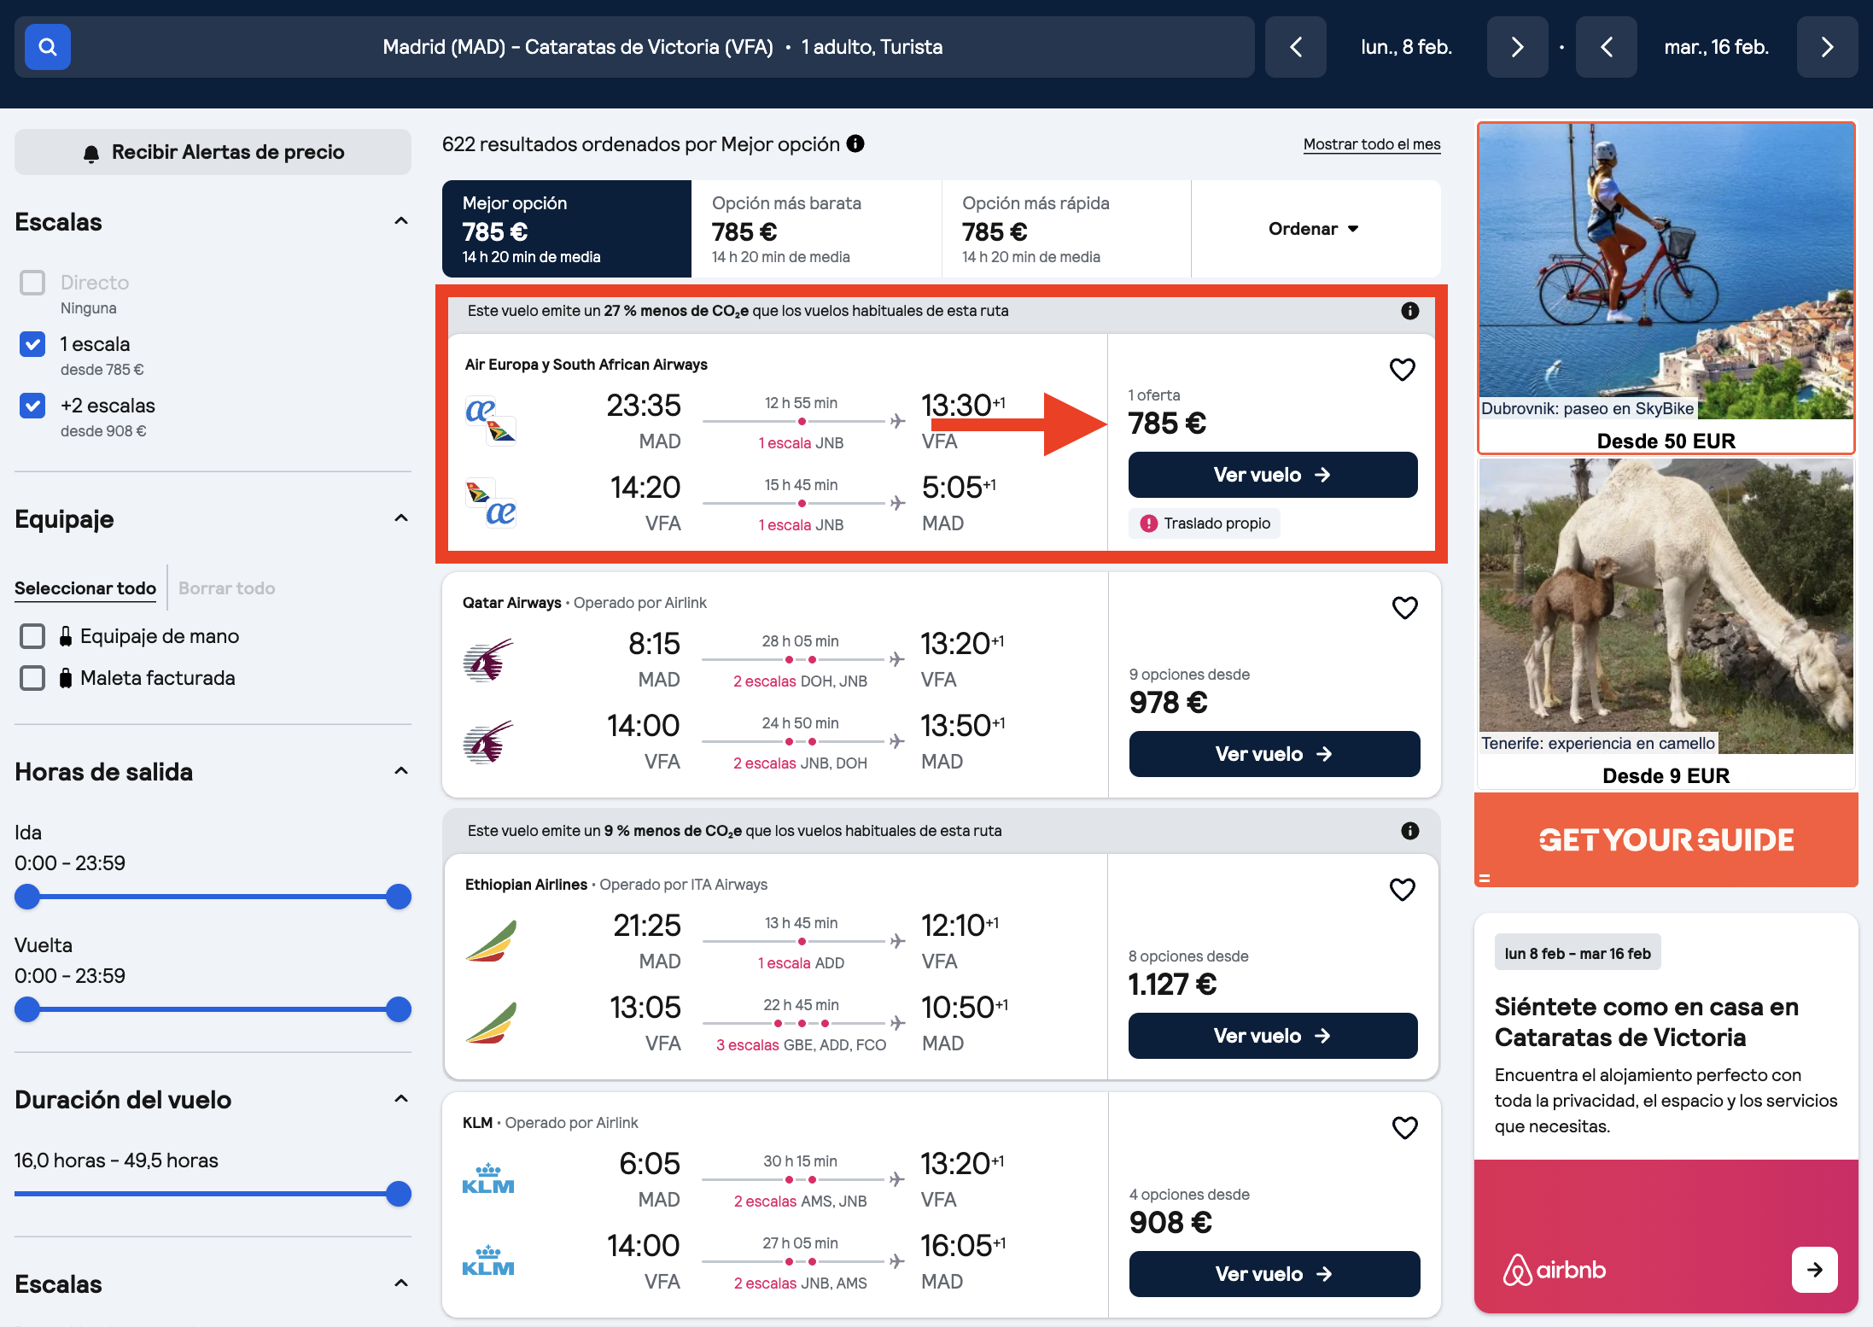Favorite the KLM flight heart icon
This screenshot has height=1327, width=1873.
1404,1128
